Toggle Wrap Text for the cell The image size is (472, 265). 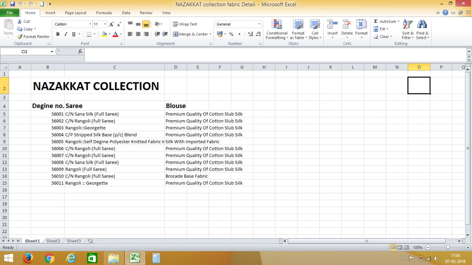[x=185, y=24]
